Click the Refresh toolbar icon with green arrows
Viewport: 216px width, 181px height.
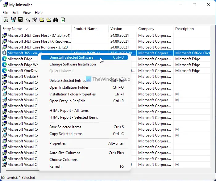(x=63, y=20)
